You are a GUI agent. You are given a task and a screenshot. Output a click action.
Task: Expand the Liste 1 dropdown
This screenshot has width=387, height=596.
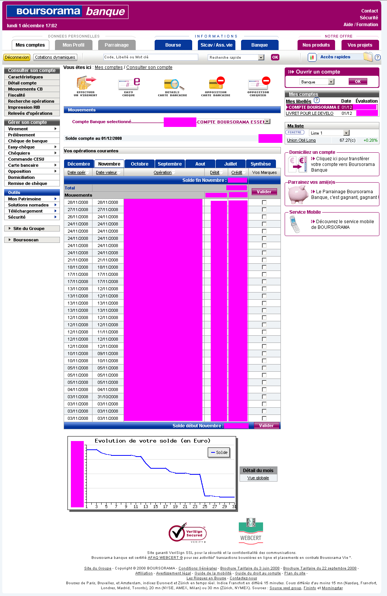pos(346,133)
